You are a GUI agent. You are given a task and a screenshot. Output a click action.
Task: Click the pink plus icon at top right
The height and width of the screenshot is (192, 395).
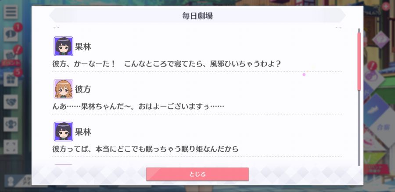point(386,6)
